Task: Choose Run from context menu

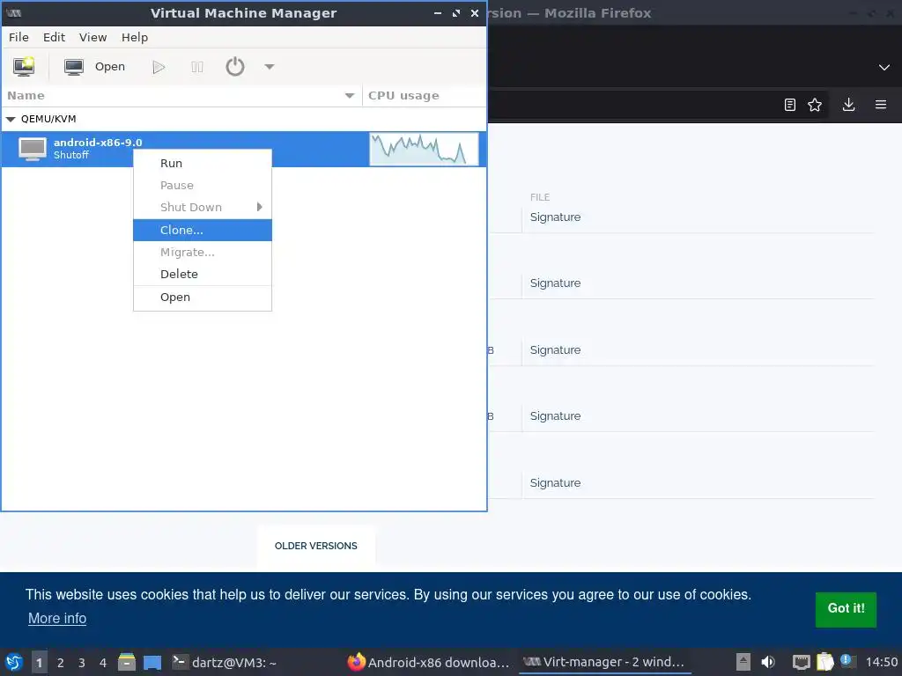Action: tap(203, 163)
